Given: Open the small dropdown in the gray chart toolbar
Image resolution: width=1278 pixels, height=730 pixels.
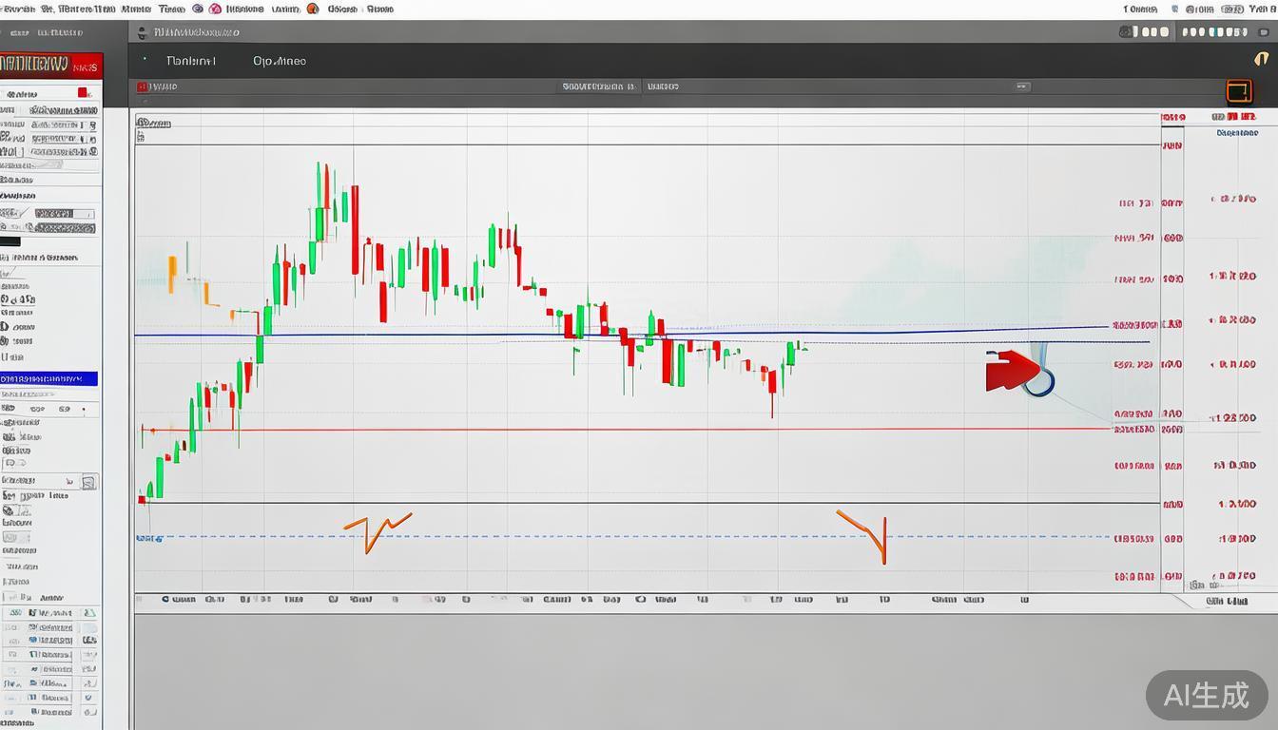Looking at the screenshot, I should [x=1022, y=86].
